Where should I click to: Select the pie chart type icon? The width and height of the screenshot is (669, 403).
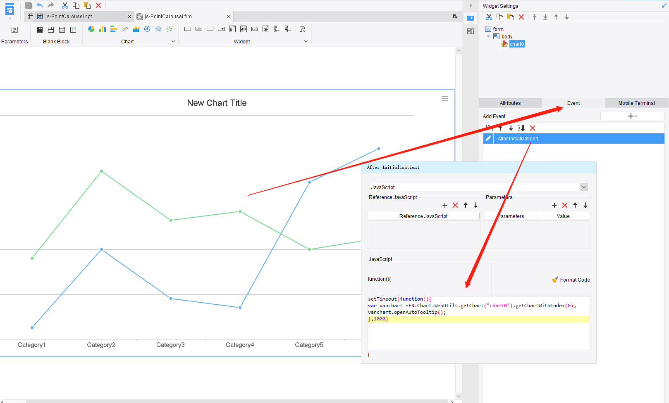tap(91, 29)
